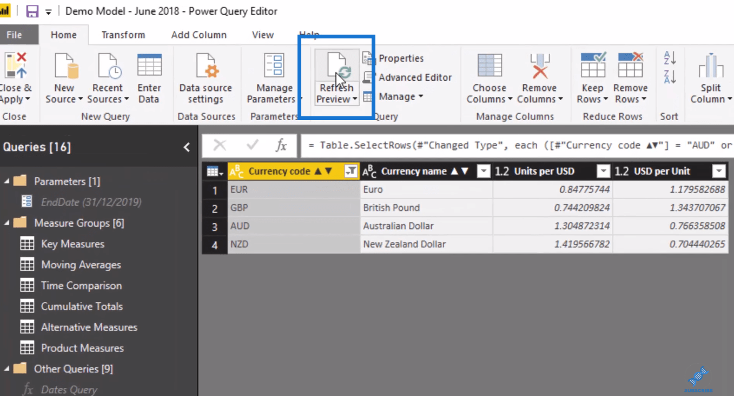Click the Enter Data icon
This screenshot has width=734, height=396.
149,65
